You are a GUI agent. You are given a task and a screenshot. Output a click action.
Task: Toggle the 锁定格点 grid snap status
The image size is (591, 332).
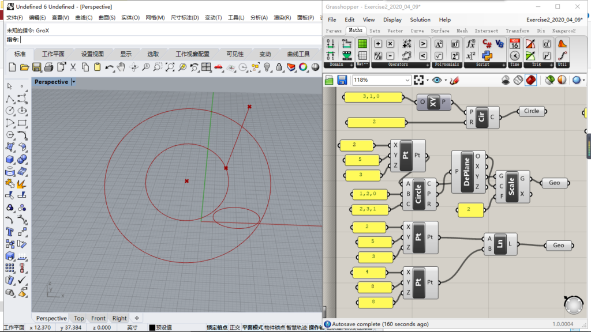[217, 327]
